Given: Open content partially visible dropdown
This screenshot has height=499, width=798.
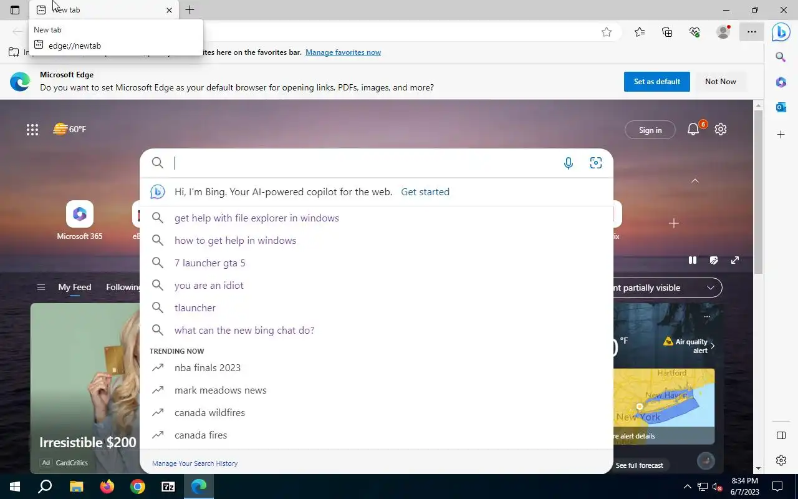Looking at the screenshot, I should coord(667,288).
